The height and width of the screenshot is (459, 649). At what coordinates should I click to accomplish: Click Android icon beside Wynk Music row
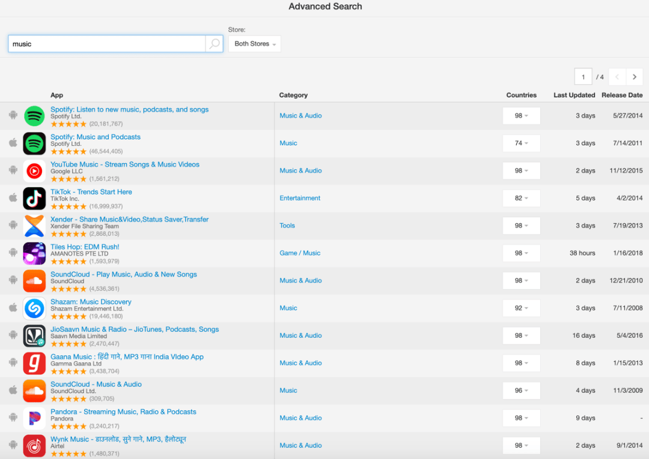point(13,445)
